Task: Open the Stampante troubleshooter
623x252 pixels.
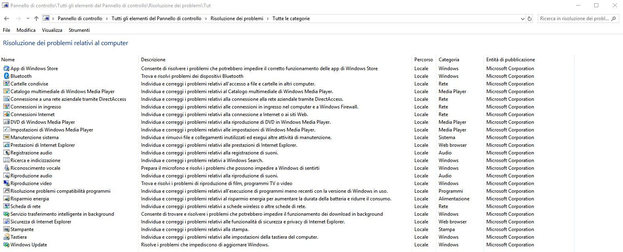Action: click(x=22, y=229)
